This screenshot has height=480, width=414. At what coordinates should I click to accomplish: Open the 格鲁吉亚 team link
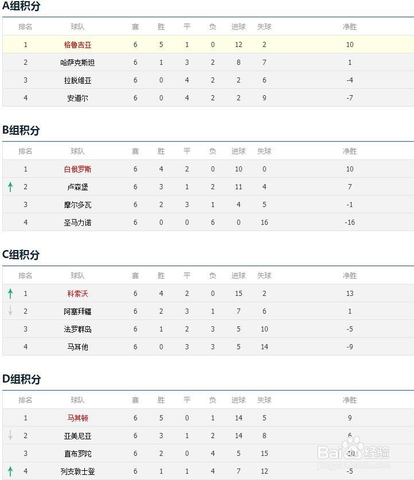(77, 45)
